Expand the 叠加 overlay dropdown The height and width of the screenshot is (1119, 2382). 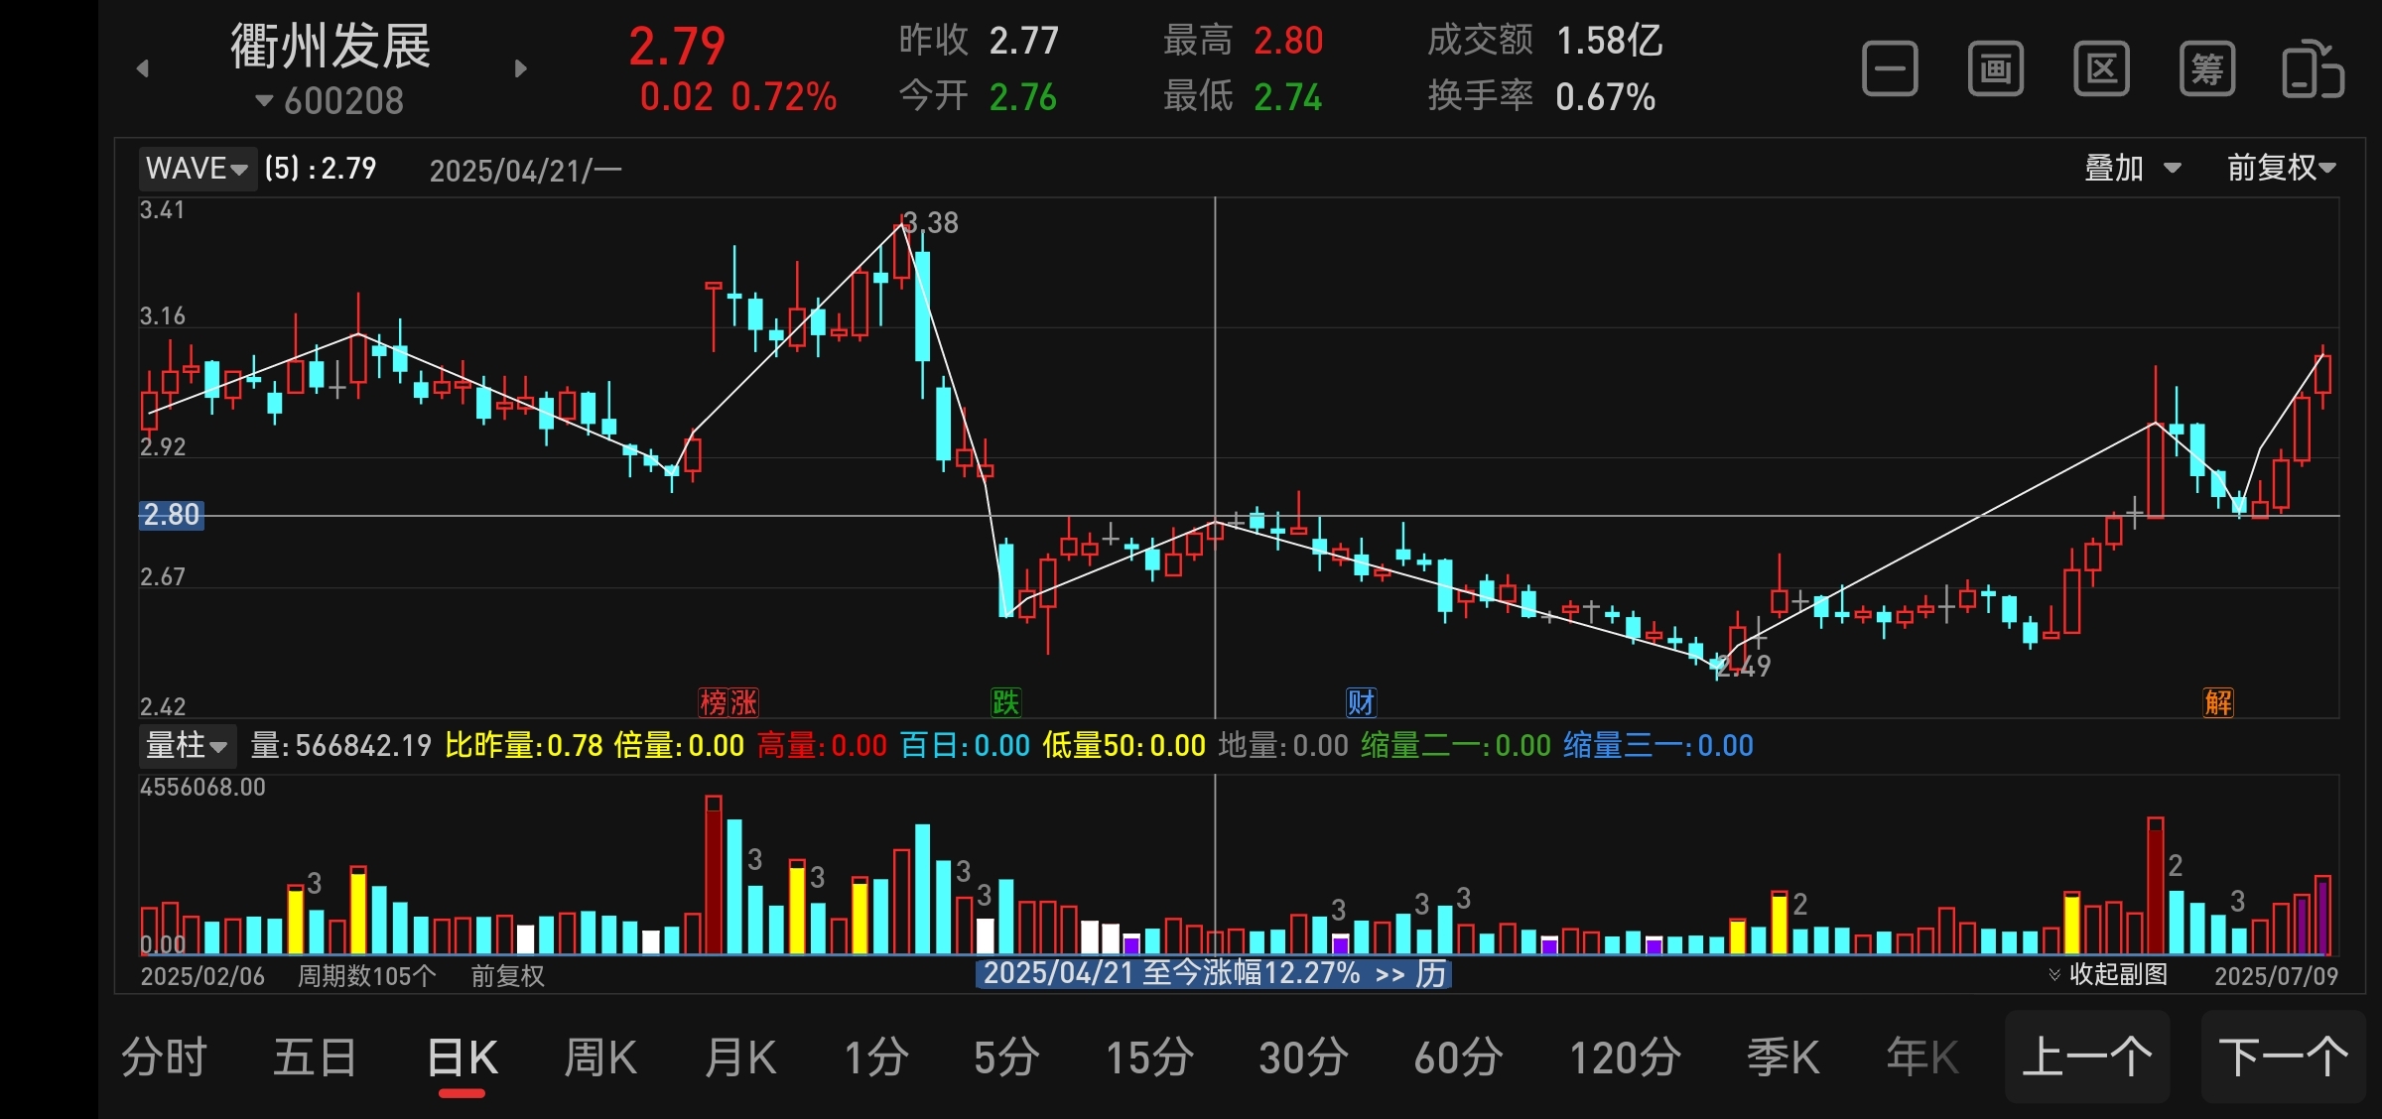point(2132,168)
